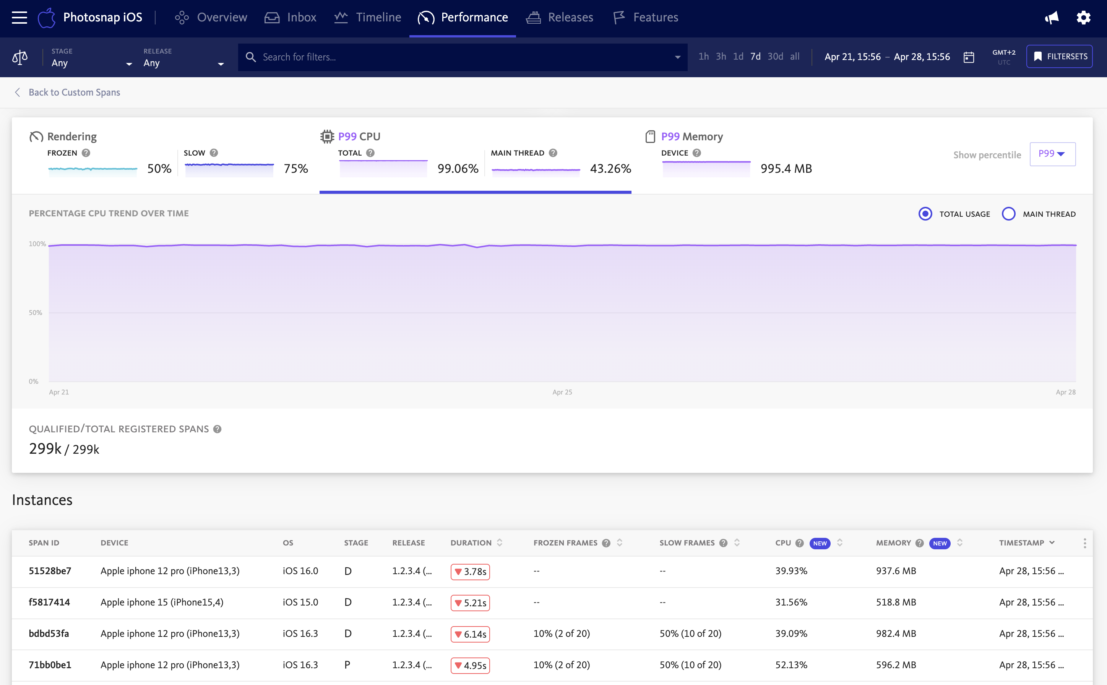Image resolution: width=1107 pixels, height=685 pixels.
Task: Click Qualified/Total Registered Spans help icon
Action: click(x=218, y=429)
